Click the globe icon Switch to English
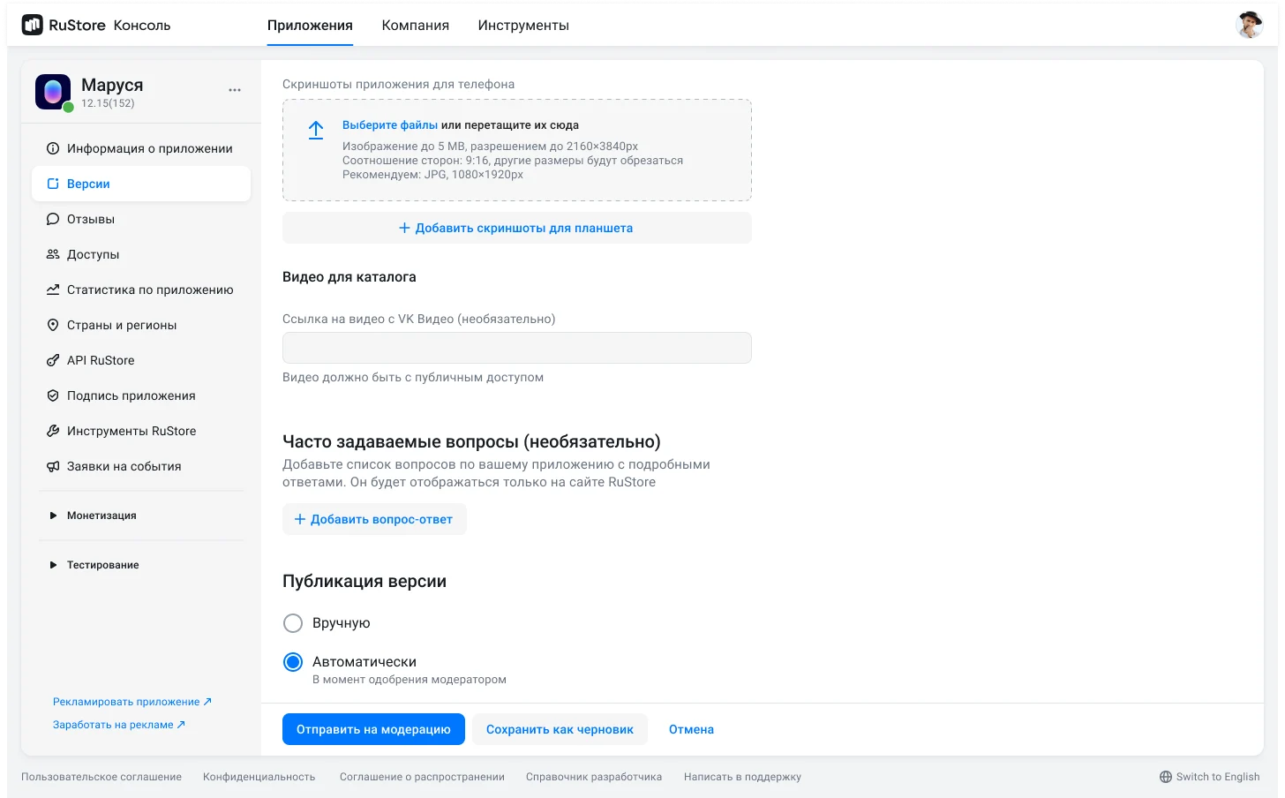Image resolution: width=1285 pixels, height=798 pixels. (1166, 777)
